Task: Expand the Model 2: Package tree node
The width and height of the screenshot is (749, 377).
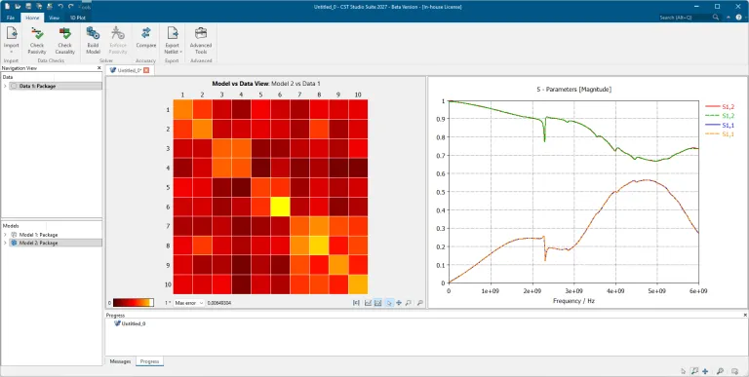Action: click(x=5, y=243)
